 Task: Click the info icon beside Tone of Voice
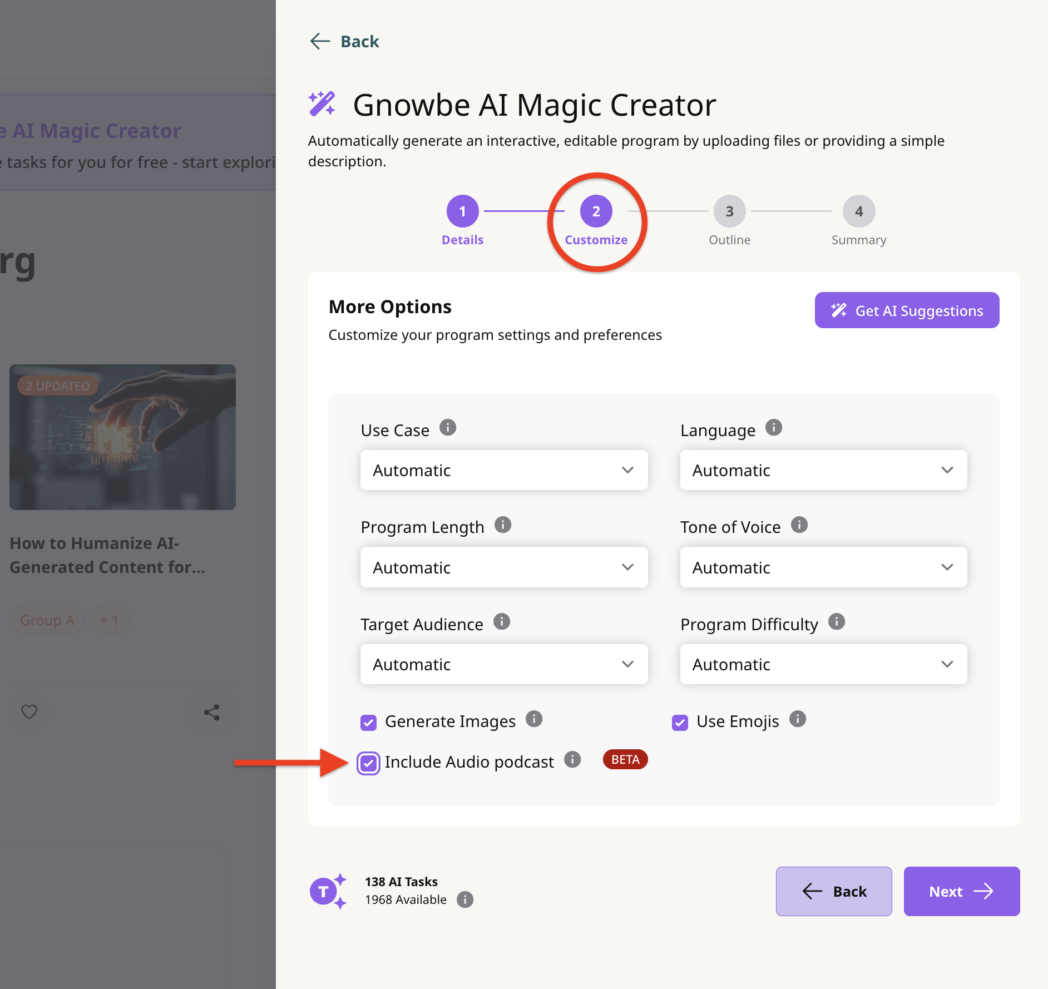coord(799,525)
